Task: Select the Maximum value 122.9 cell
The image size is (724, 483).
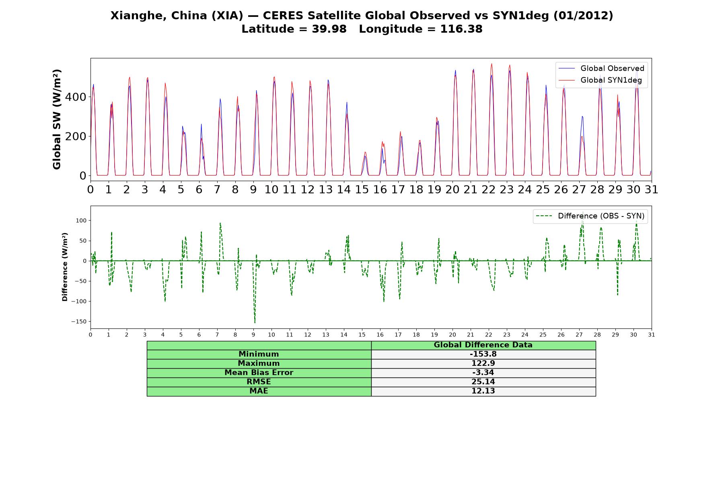Action: coord(483,363)
